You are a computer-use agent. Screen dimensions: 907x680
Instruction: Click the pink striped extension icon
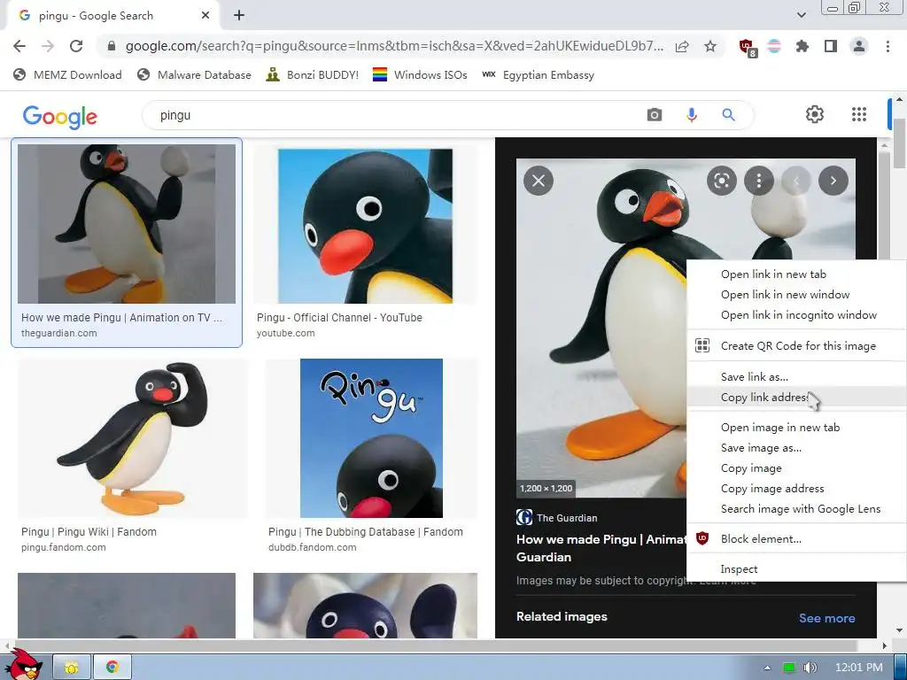pyautogui.click(x=774, y=46)
